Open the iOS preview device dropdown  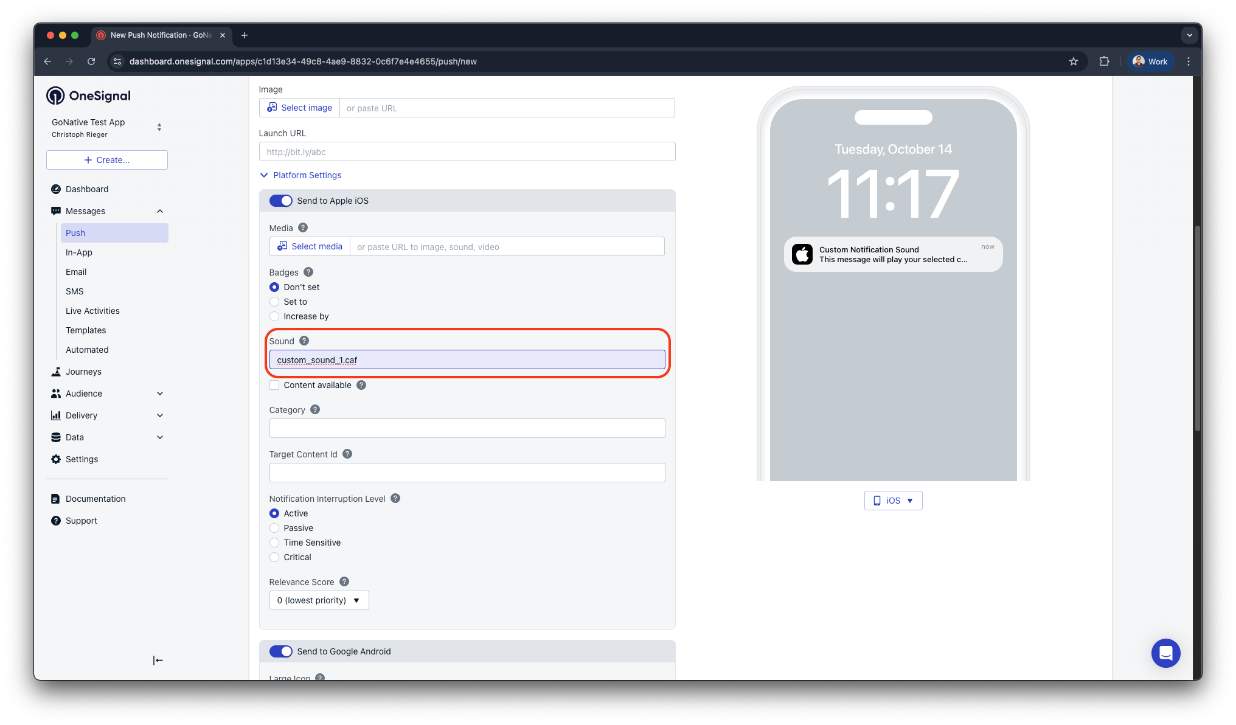point(893,501)
